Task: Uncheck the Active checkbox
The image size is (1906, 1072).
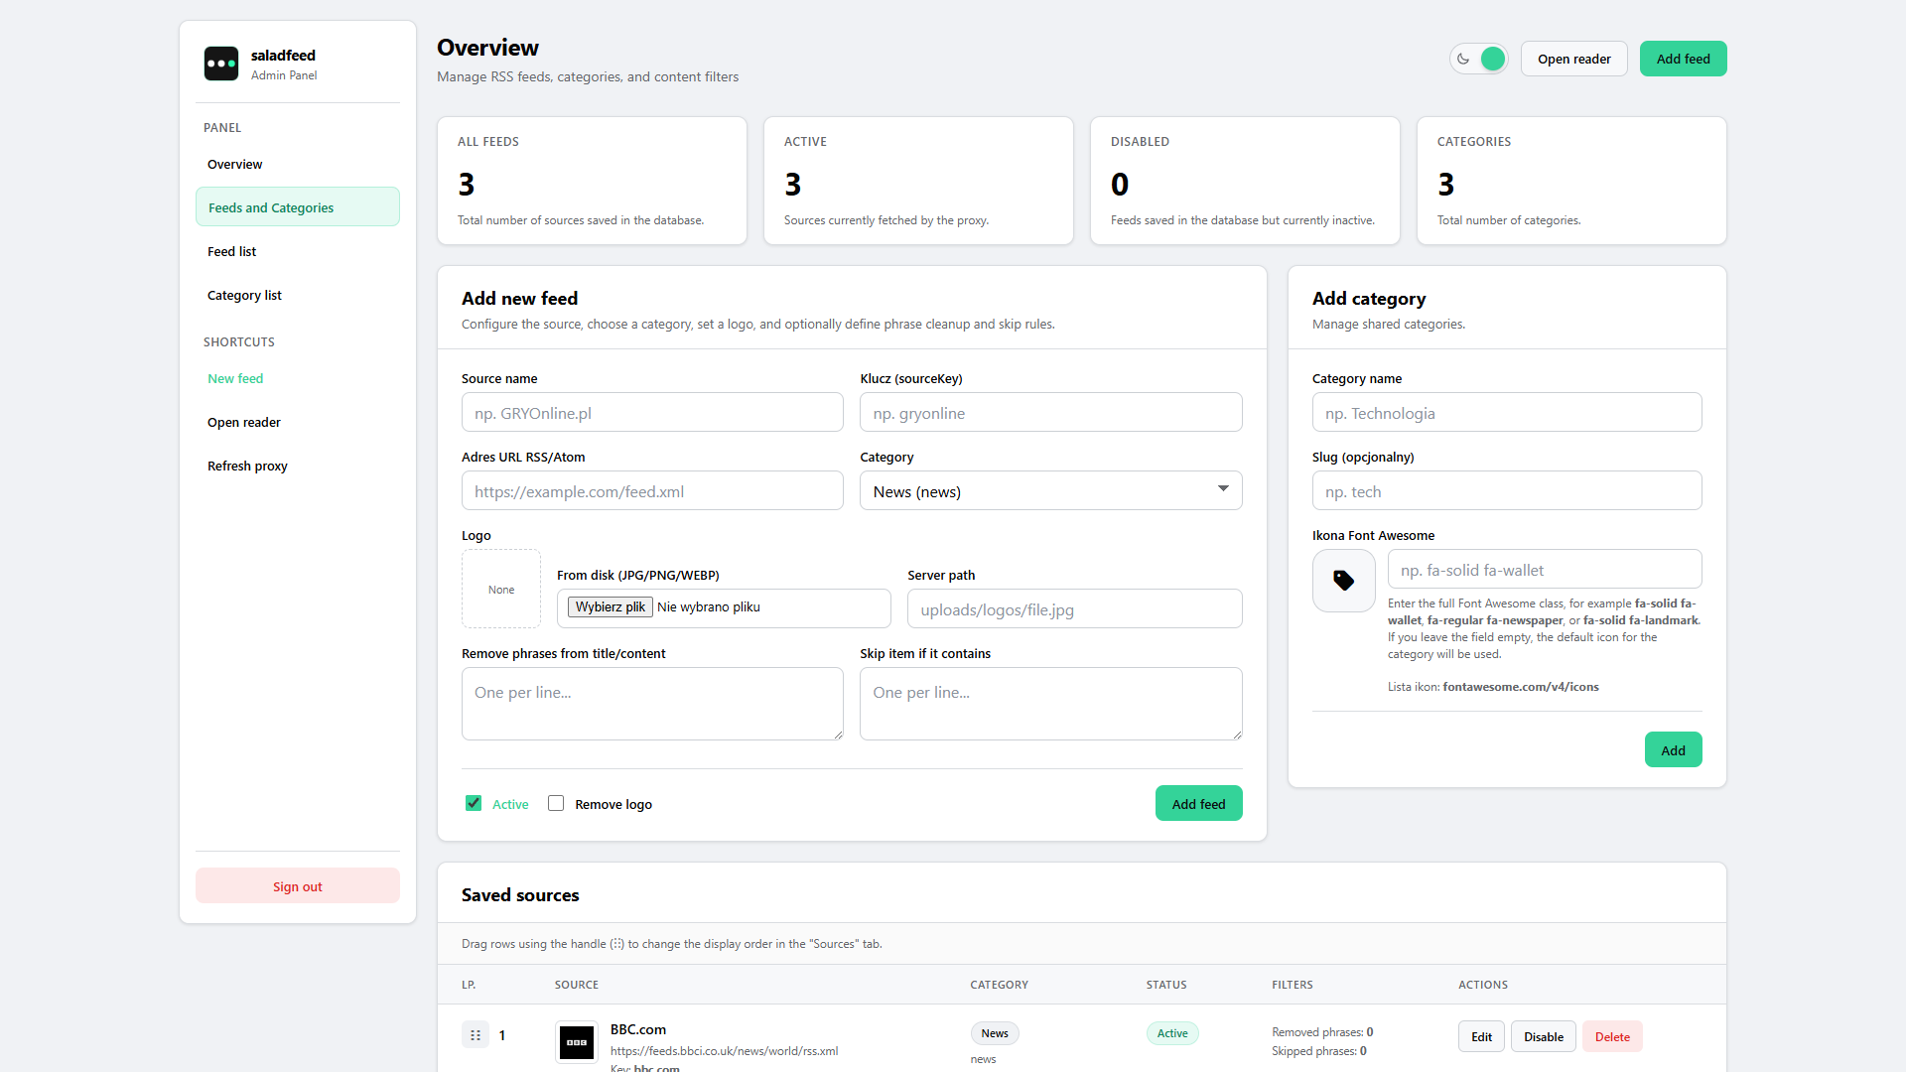Action: tap(474, 803)
